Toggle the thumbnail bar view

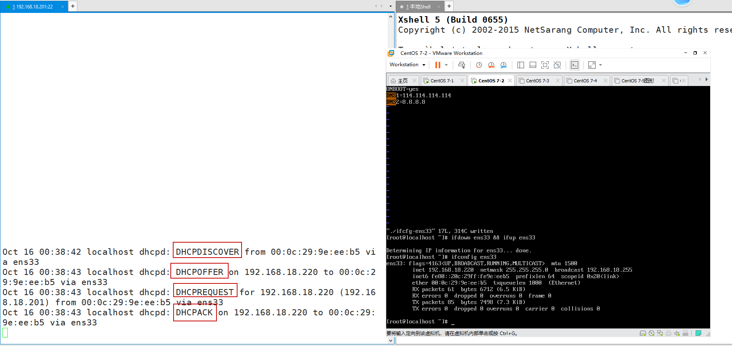tap(533, 65)
